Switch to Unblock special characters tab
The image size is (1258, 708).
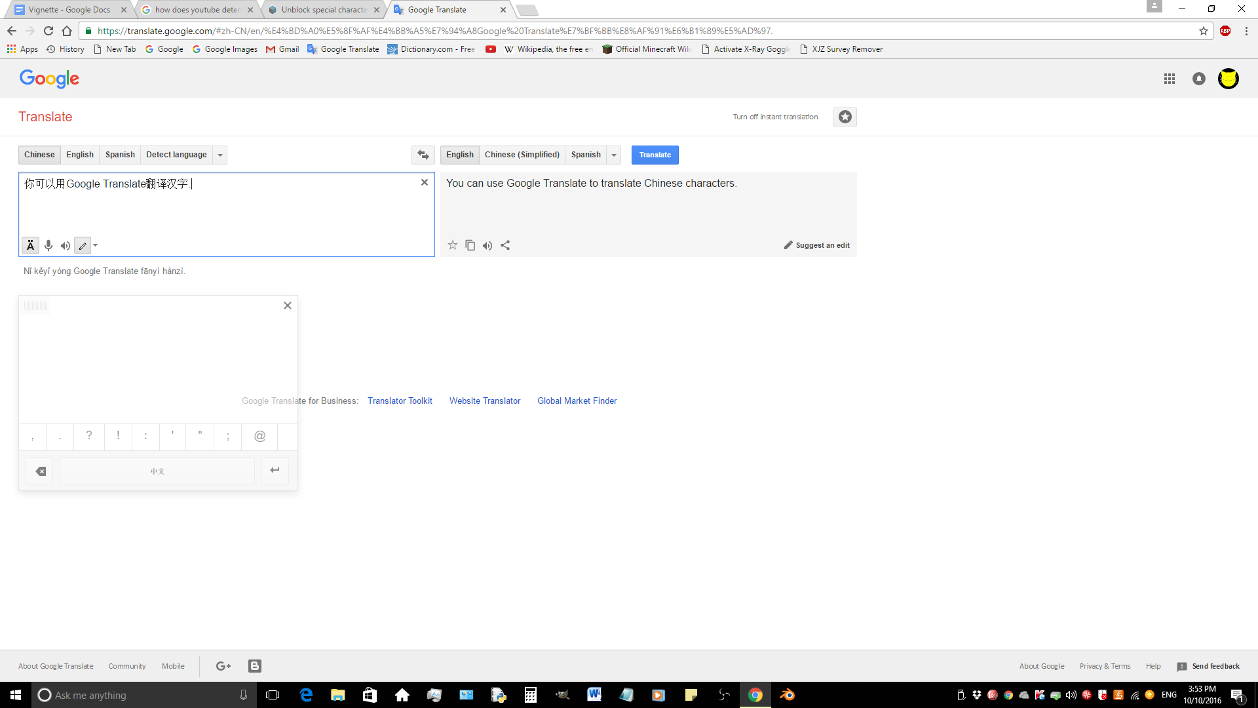pos(324,10)
